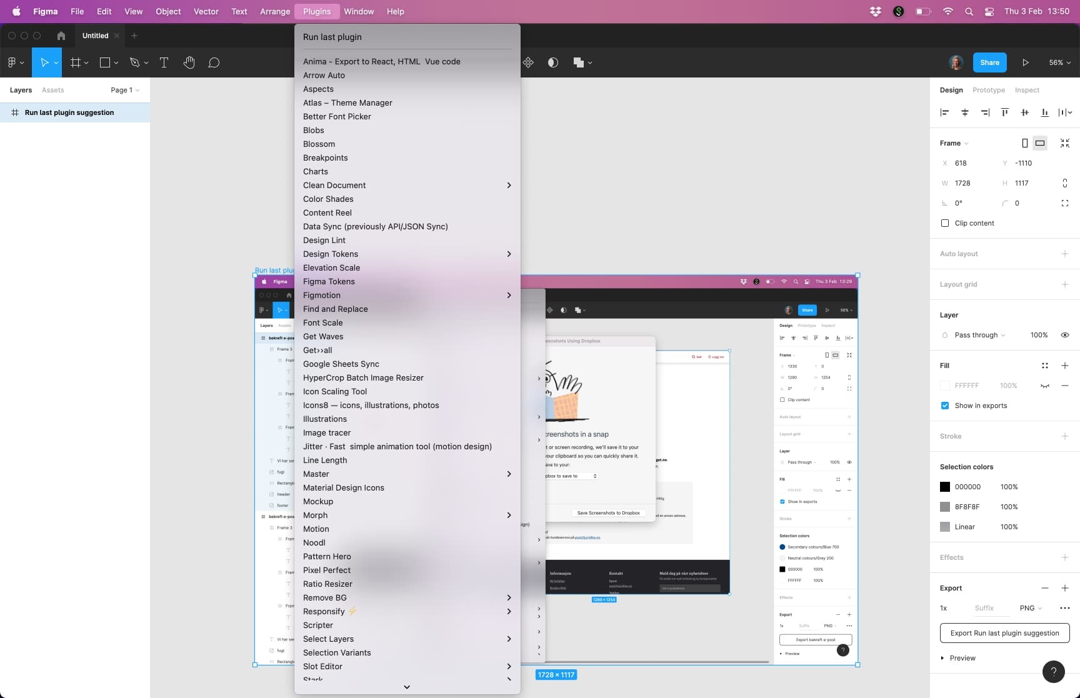Toggle constrain proportions icon
Viewport: 1080px width, 698px height.
(x=1065, y=183)
